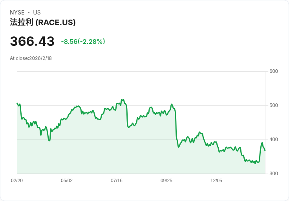The height and width of the screenshot is (201, 289).
Task: Click the 600 y-axis label
Action: pyautogui.click(x=274, y=71)
